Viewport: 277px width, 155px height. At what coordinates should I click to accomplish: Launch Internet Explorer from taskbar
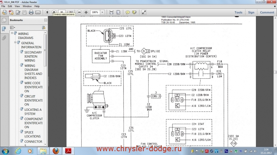coord(18,151)
